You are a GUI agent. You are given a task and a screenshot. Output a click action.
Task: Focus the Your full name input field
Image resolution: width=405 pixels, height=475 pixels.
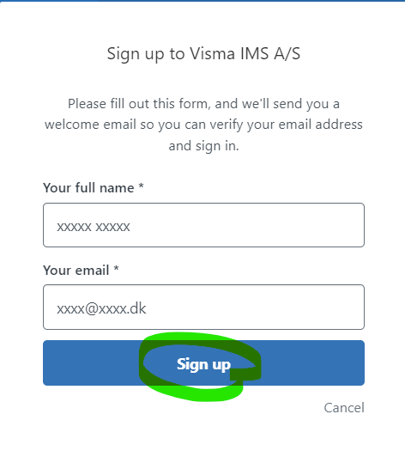click(203, 225)
